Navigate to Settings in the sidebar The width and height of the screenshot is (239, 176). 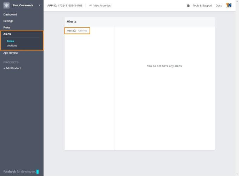coord(8,21)
